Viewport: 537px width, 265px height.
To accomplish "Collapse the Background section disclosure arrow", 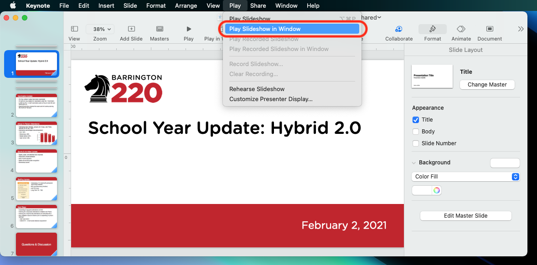I will tap(414, 163).
